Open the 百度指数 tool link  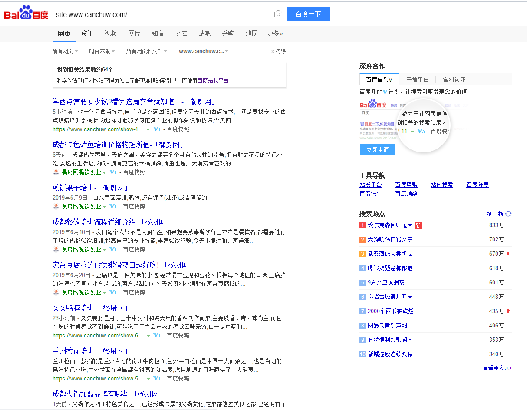tap(406, 194)
